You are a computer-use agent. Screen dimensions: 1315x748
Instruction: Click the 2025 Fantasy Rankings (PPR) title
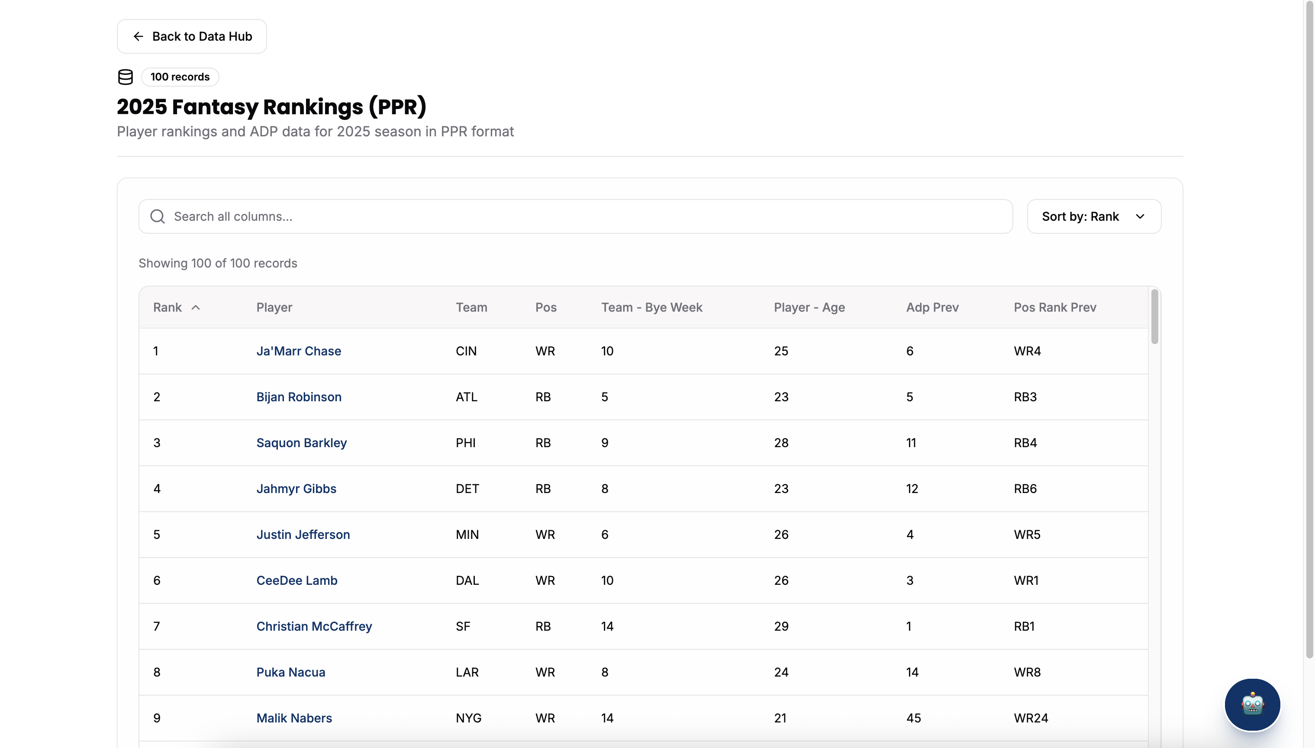[x=272, y=107]
